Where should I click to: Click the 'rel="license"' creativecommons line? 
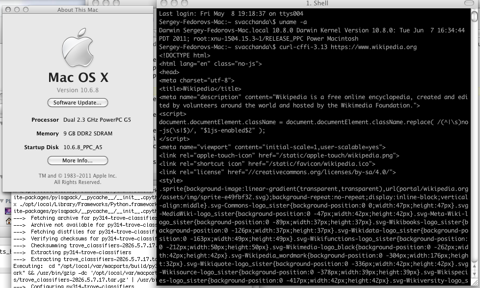(277, 172)
